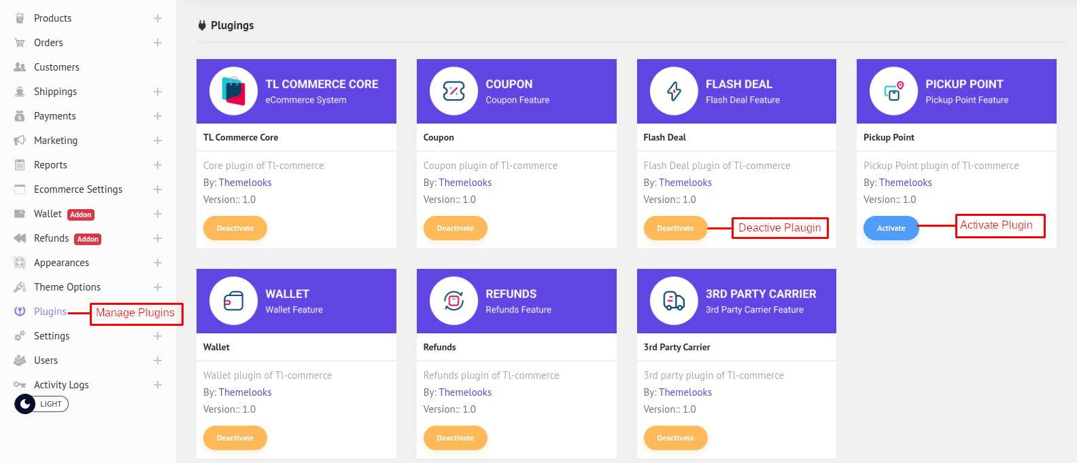Select Plugins in the sidebar
The height and width of the screenshot is (463, 1077).
[50, 312]
